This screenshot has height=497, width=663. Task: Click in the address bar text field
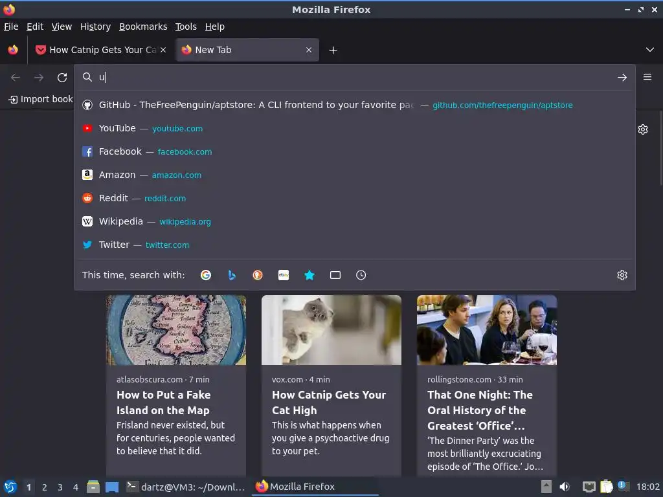click(355, 78)
